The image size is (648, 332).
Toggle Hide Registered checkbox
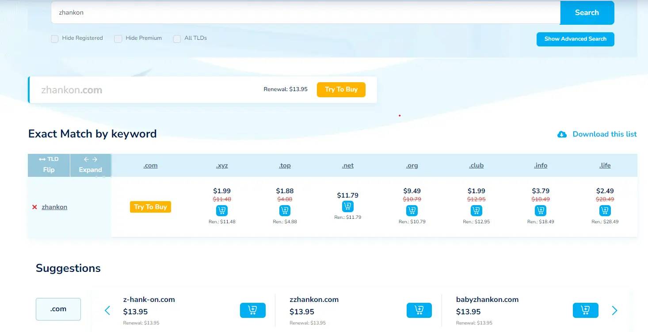point(55,38)
